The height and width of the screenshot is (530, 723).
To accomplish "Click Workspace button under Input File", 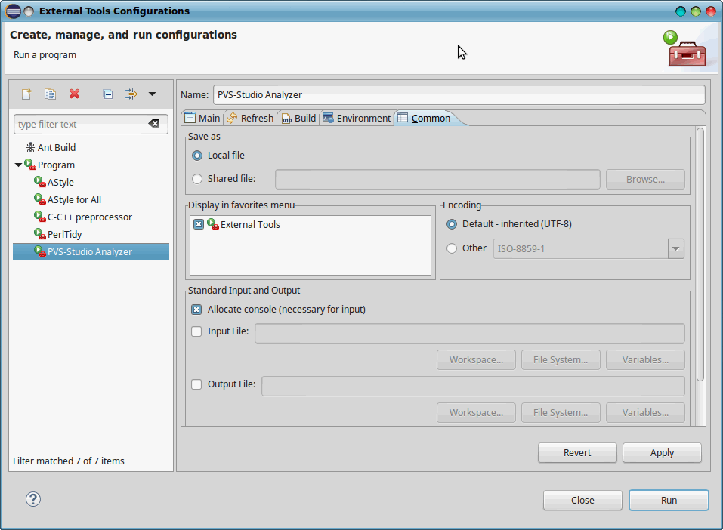I will pyautogui.click(x=476, y=359).
